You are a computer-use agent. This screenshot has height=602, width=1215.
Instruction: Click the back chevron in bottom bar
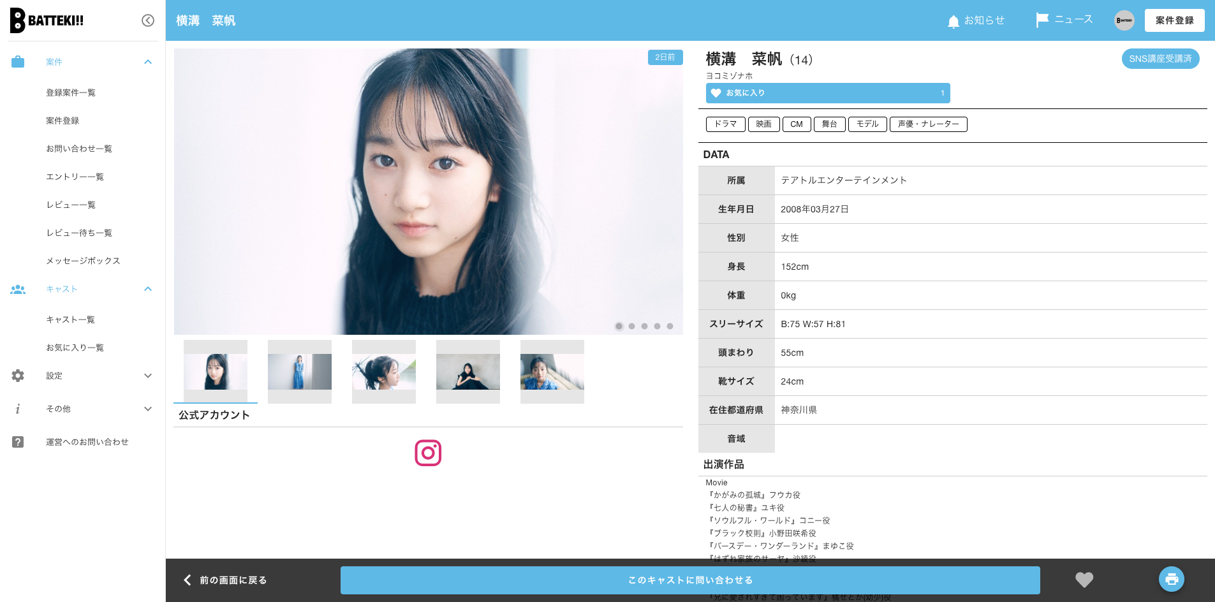(188, 580)
